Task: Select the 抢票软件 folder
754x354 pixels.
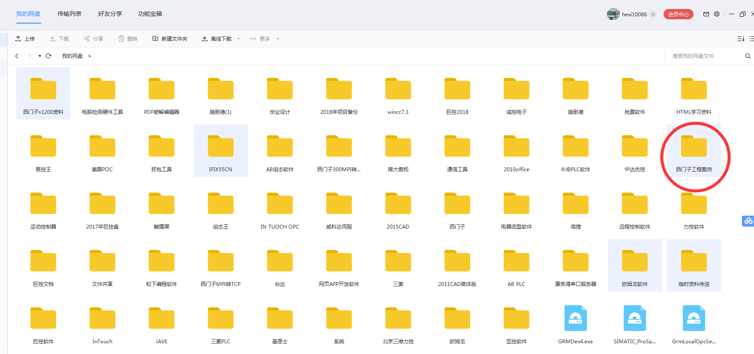Action: click(635, 93)
